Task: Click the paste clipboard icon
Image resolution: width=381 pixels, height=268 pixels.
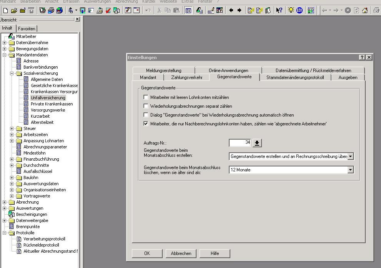Action: [176, 10]
